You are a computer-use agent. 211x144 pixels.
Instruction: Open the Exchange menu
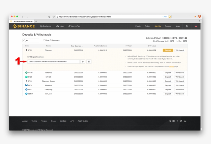pos(46,26)
